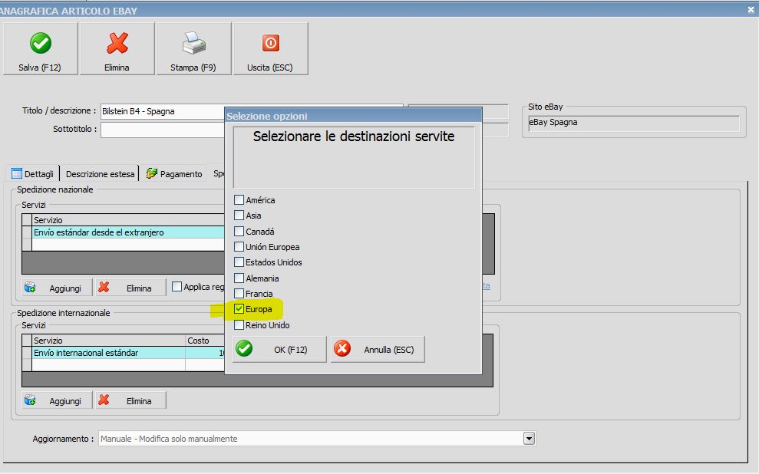Click the Aggiungi button label under Spedizione nazionale

65,288
